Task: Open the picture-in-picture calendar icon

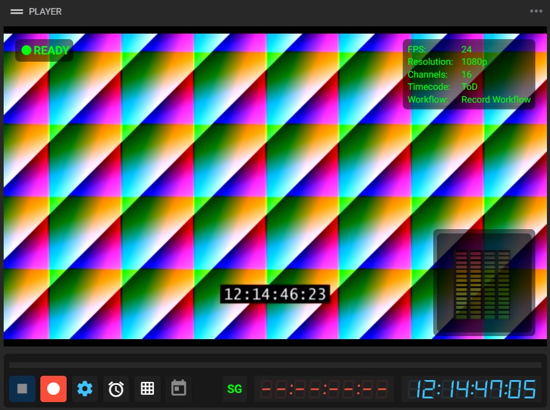Action: coord(178,389)
